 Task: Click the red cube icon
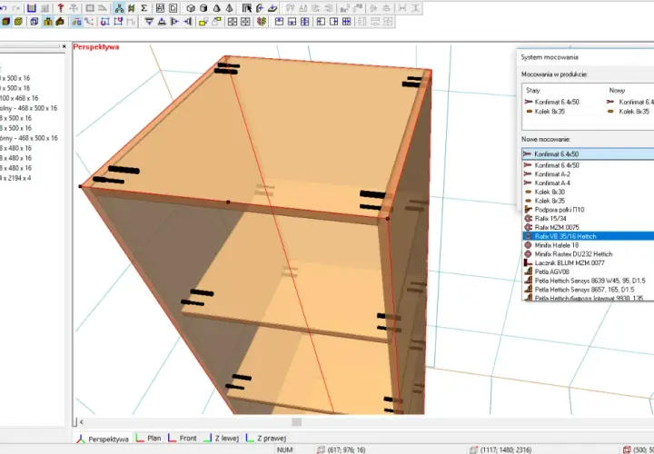click(5, 22)
